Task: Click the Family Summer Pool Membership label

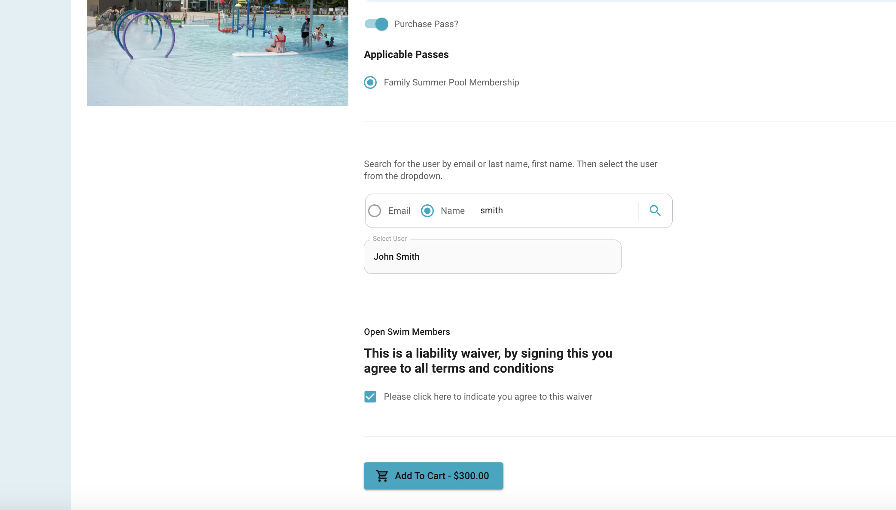Action: coord(451,82)
